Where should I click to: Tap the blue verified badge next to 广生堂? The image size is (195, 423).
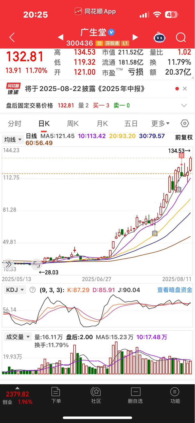111,32
